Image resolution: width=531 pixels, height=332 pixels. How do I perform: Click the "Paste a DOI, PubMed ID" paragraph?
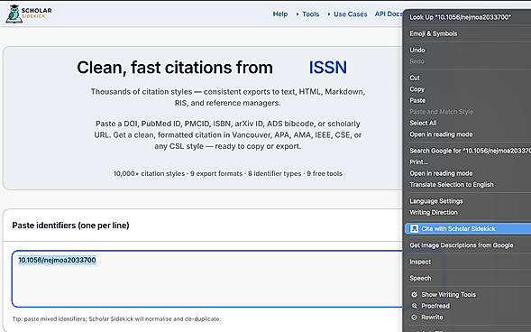(227, 134)
